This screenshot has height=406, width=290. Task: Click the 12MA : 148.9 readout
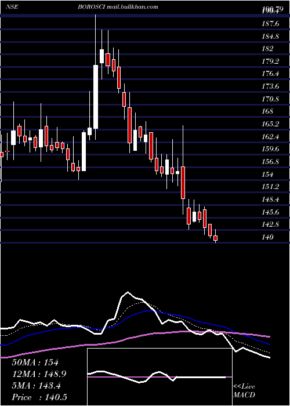coord(39,374)
